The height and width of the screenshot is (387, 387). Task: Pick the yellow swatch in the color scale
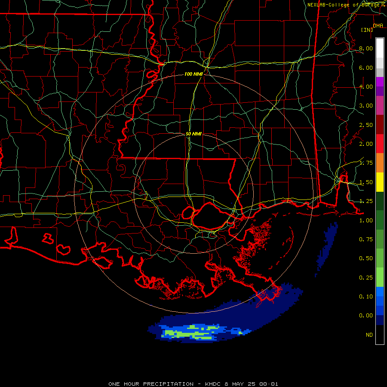point(380,182)
